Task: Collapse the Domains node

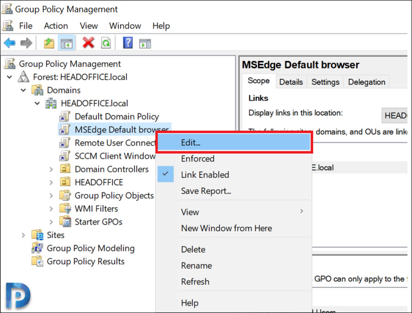Action: (x=23, y=90)
